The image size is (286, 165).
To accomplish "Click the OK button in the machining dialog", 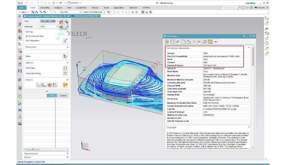I will [52, 95].
